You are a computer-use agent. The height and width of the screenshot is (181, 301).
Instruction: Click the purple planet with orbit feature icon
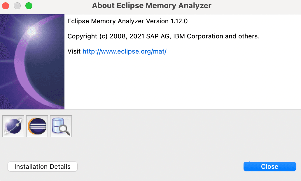(13, 126)
